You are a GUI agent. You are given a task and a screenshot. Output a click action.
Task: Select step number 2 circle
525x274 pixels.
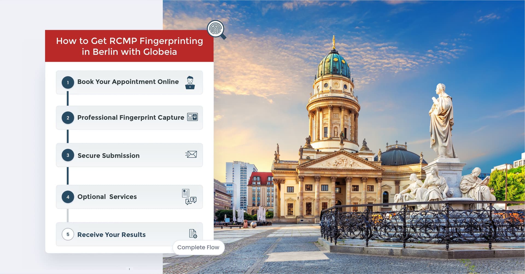coord(68,118)
